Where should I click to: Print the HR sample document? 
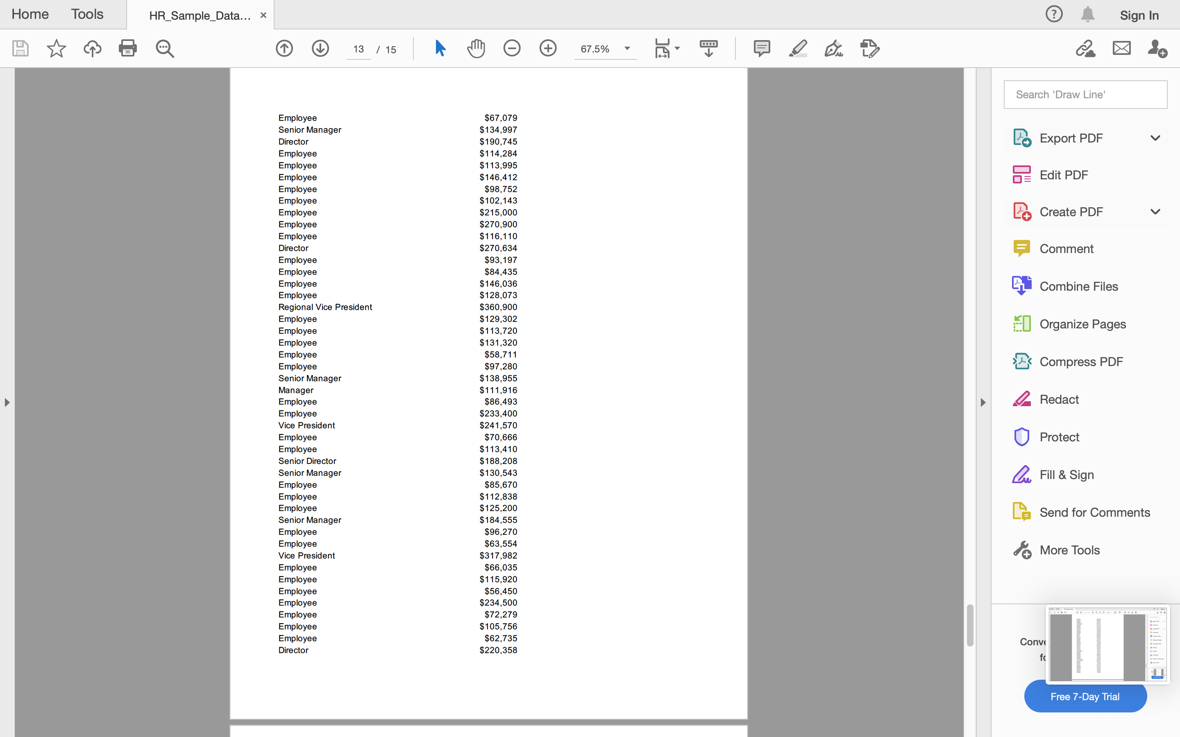point(128,48)
